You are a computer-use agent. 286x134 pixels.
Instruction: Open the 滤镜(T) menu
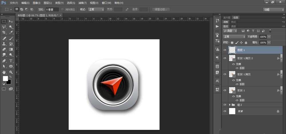click(x=83, y=3)
